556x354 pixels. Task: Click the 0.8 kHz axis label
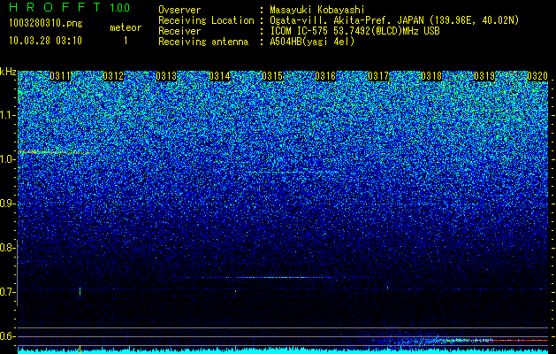7,248
